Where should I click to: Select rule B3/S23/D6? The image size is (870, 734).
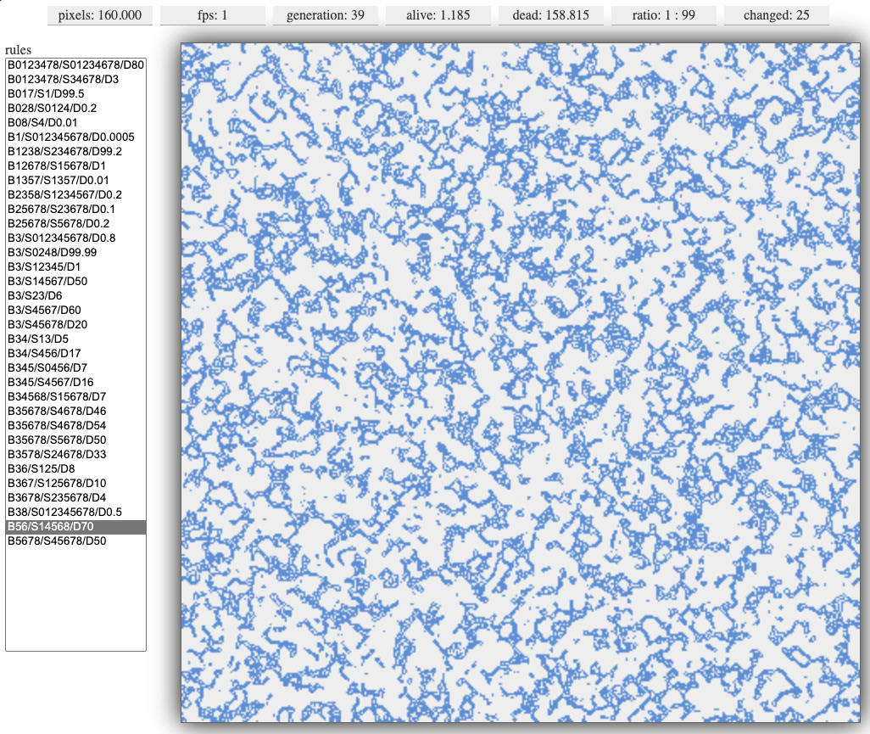tap(76, 296)
